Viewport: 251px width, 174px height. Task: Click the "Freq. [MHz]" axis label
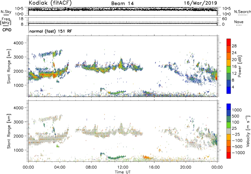[x=6, y=21]
